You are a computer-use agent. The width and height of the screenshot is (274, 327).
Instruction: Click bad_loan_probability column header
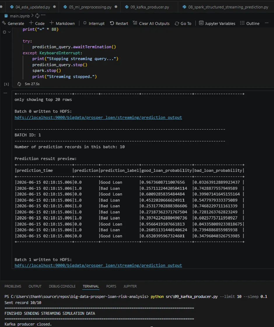click(x=218, y=170)
